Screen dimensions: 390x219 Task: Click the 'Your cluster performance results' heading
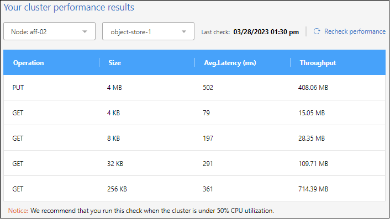(x=68, y=7)
